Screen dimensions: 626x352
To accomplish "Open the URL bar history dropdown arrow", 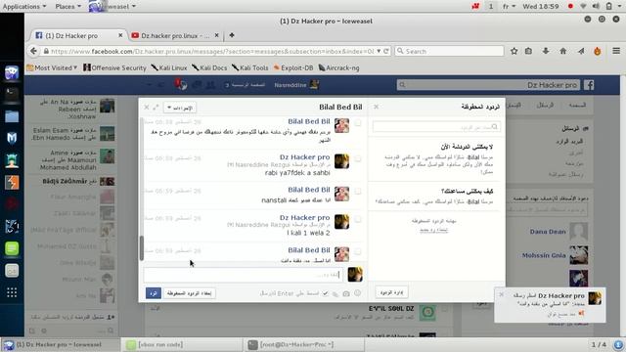I will [x=379, y=51].
